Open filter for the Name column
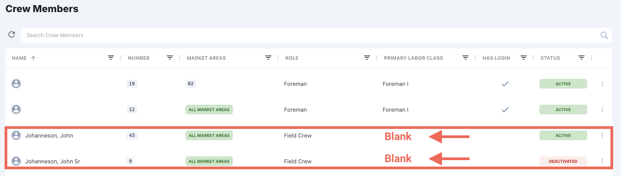 click(111, 58)
